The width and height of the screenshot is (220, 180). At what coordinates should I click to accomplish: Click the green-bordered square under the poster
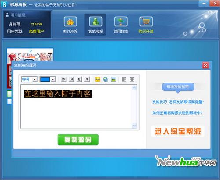[x=10, y=94]
